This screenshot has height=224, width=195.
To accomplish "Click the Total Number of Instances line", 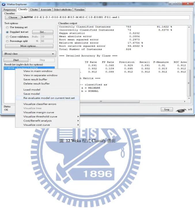I will point(95,49).
